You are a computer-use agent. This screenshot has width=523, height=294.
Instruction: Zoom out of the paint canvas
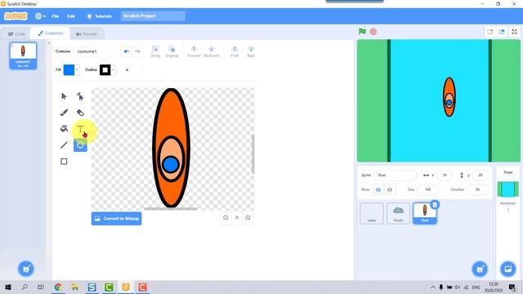(x=226, y=218)
